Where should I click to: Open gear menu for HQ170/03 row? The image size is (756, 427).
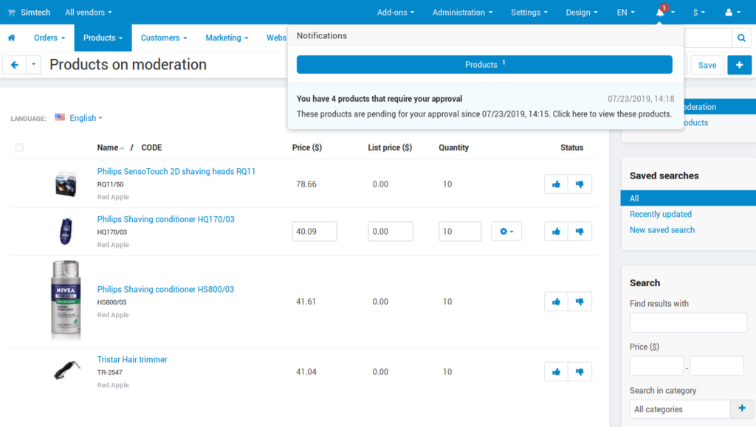tap(506, 232)
